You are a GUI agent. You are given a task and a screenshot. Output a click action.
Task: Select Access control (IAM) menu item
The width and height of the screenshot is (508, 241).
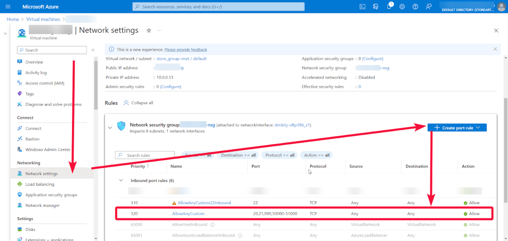tap(44, 83)
